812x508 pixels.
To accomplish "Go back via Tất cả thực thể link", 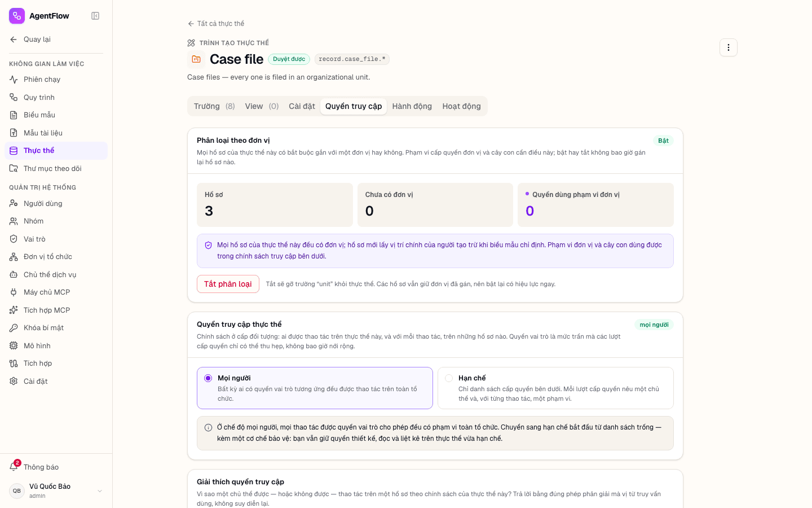I will pos(216,24).
